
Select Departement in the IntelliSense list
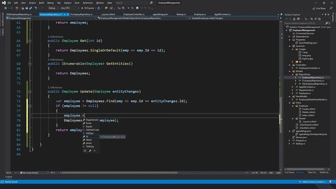(x=92, y=120)
